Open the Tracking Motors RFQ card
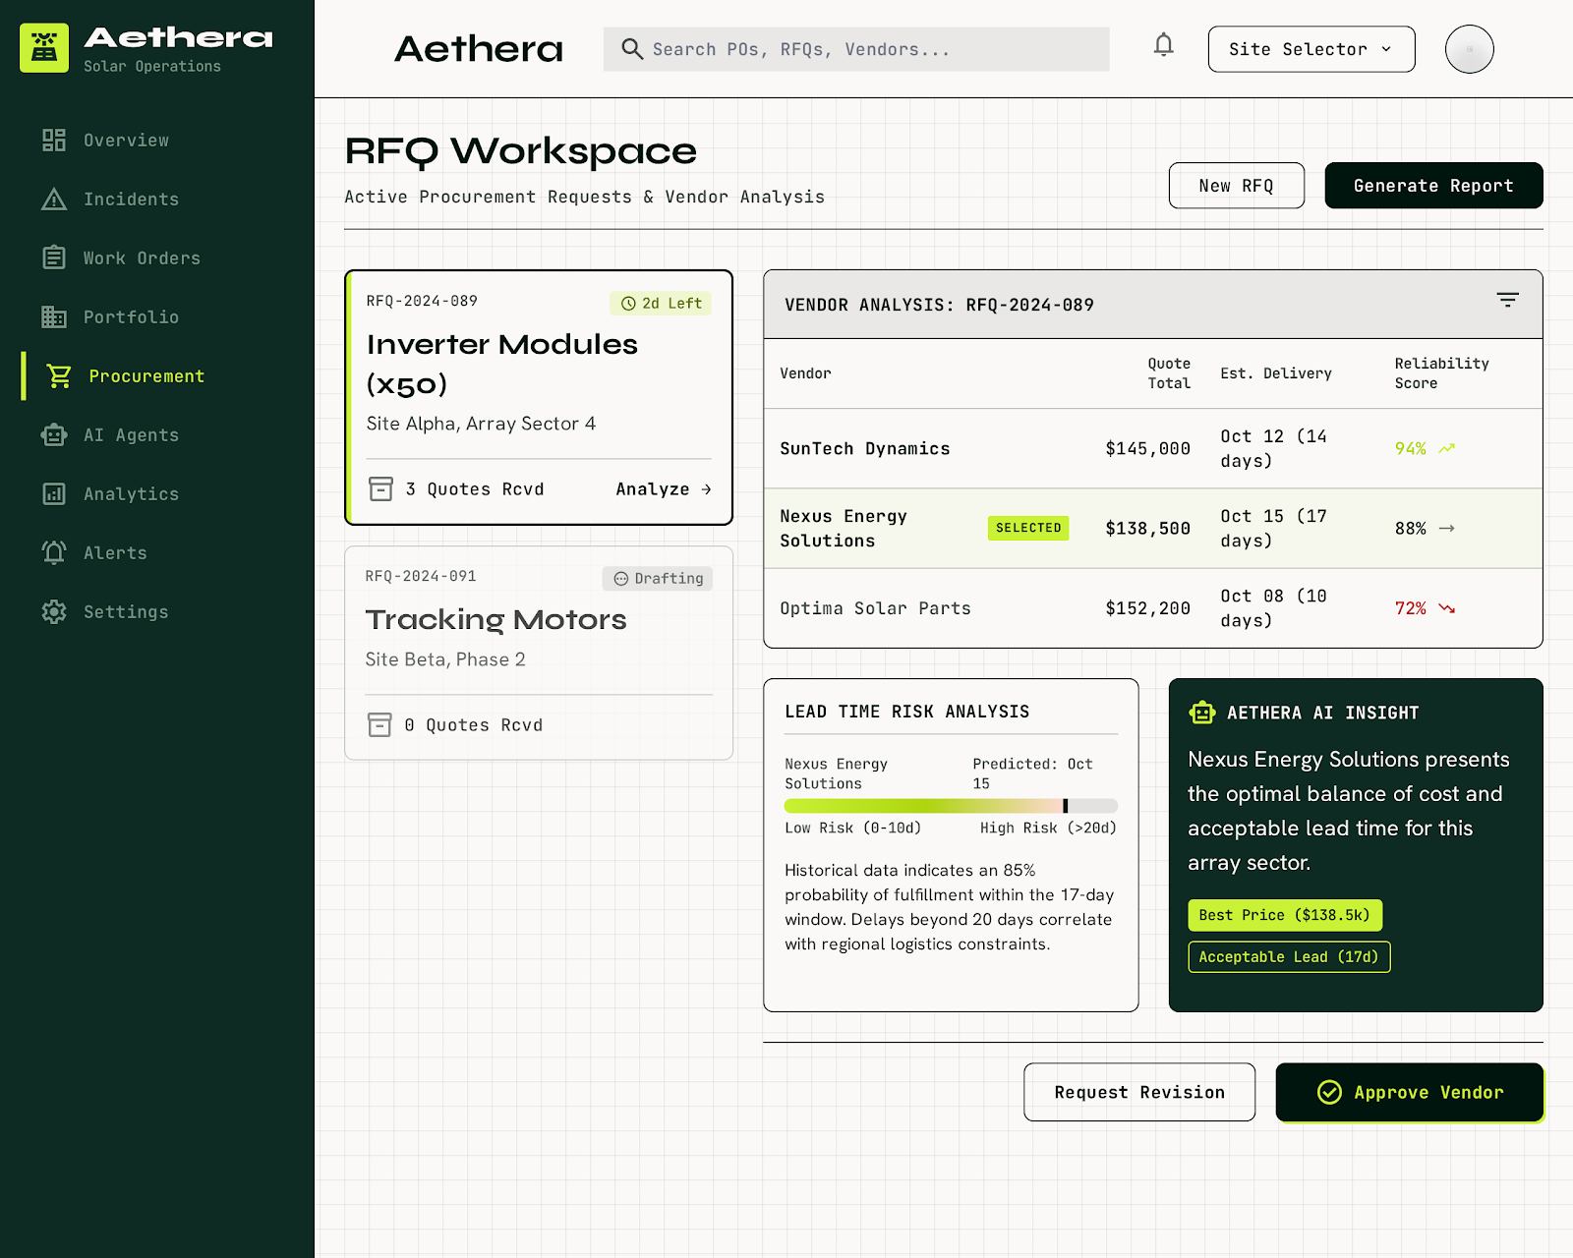1573x1258 pixels. 539,653
